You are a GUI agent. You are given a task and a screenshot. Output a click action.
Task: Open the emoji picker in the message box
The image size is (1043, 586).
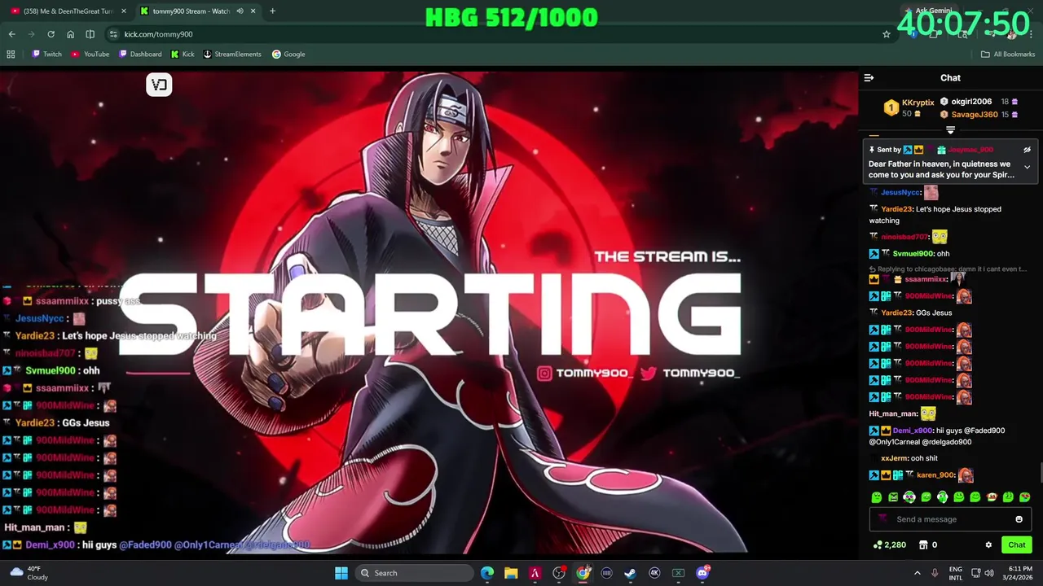(1019, 519)
